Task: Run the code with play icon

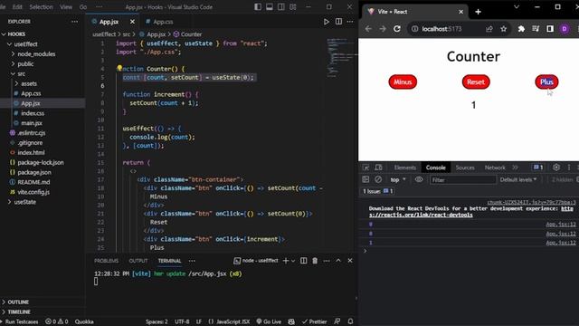Action: (x=326, y=22)
